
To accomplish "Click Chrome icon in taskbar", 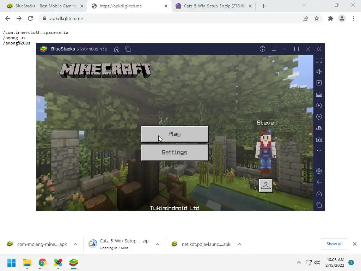I will pyautogui.click(x=42, y=263).
